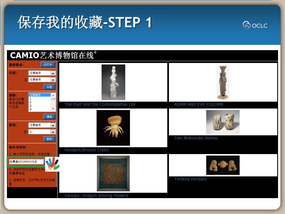Screen dimensions: 285x214
Task: Select record 1 in the clear list
Action: [x=40, y=98]
